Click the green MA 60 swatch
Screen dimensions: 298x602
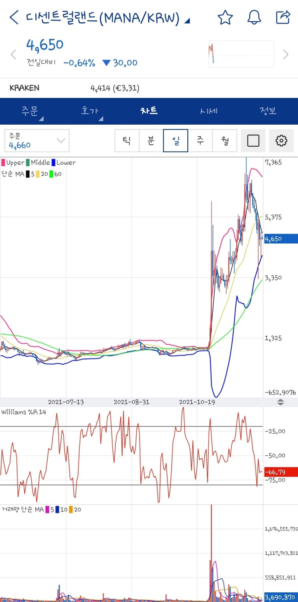click(51, 174)
